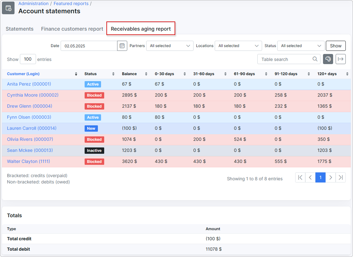
Task: Click Blocked badge for Drew Glenn
Action: tap(94, 106)
